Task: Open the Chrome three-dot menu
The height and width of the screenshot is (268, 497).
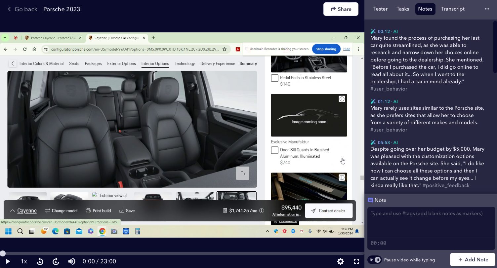Action: [x=358, y=49]
